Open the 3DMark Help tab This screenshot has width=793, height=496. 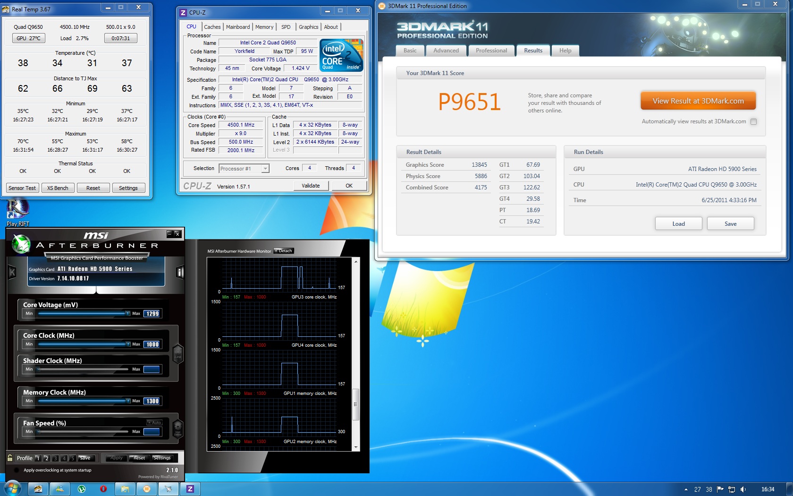click(x=565, y=51)
